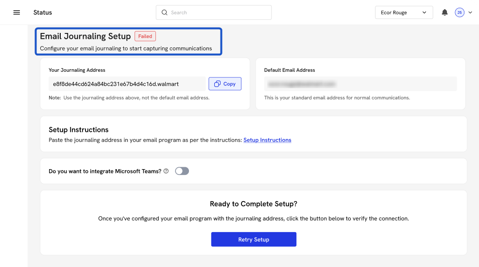The image size is (479, 267).
Task: Click the copy icon inside the Copy button
Action: point(217,84)
